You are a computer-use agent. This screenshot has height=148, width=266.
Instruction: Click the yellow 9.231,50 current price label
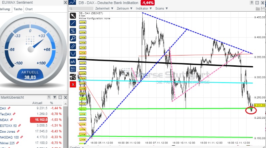pyautogui.click(x=260, y=105)
